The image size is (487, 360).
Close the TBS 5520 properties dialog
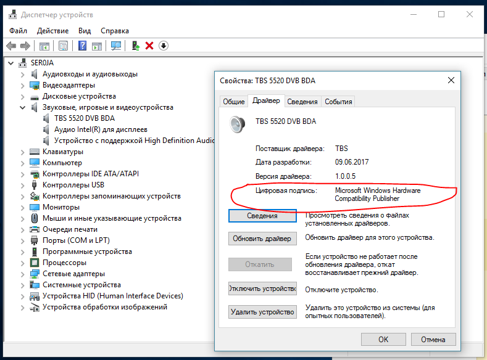point(451,80)
